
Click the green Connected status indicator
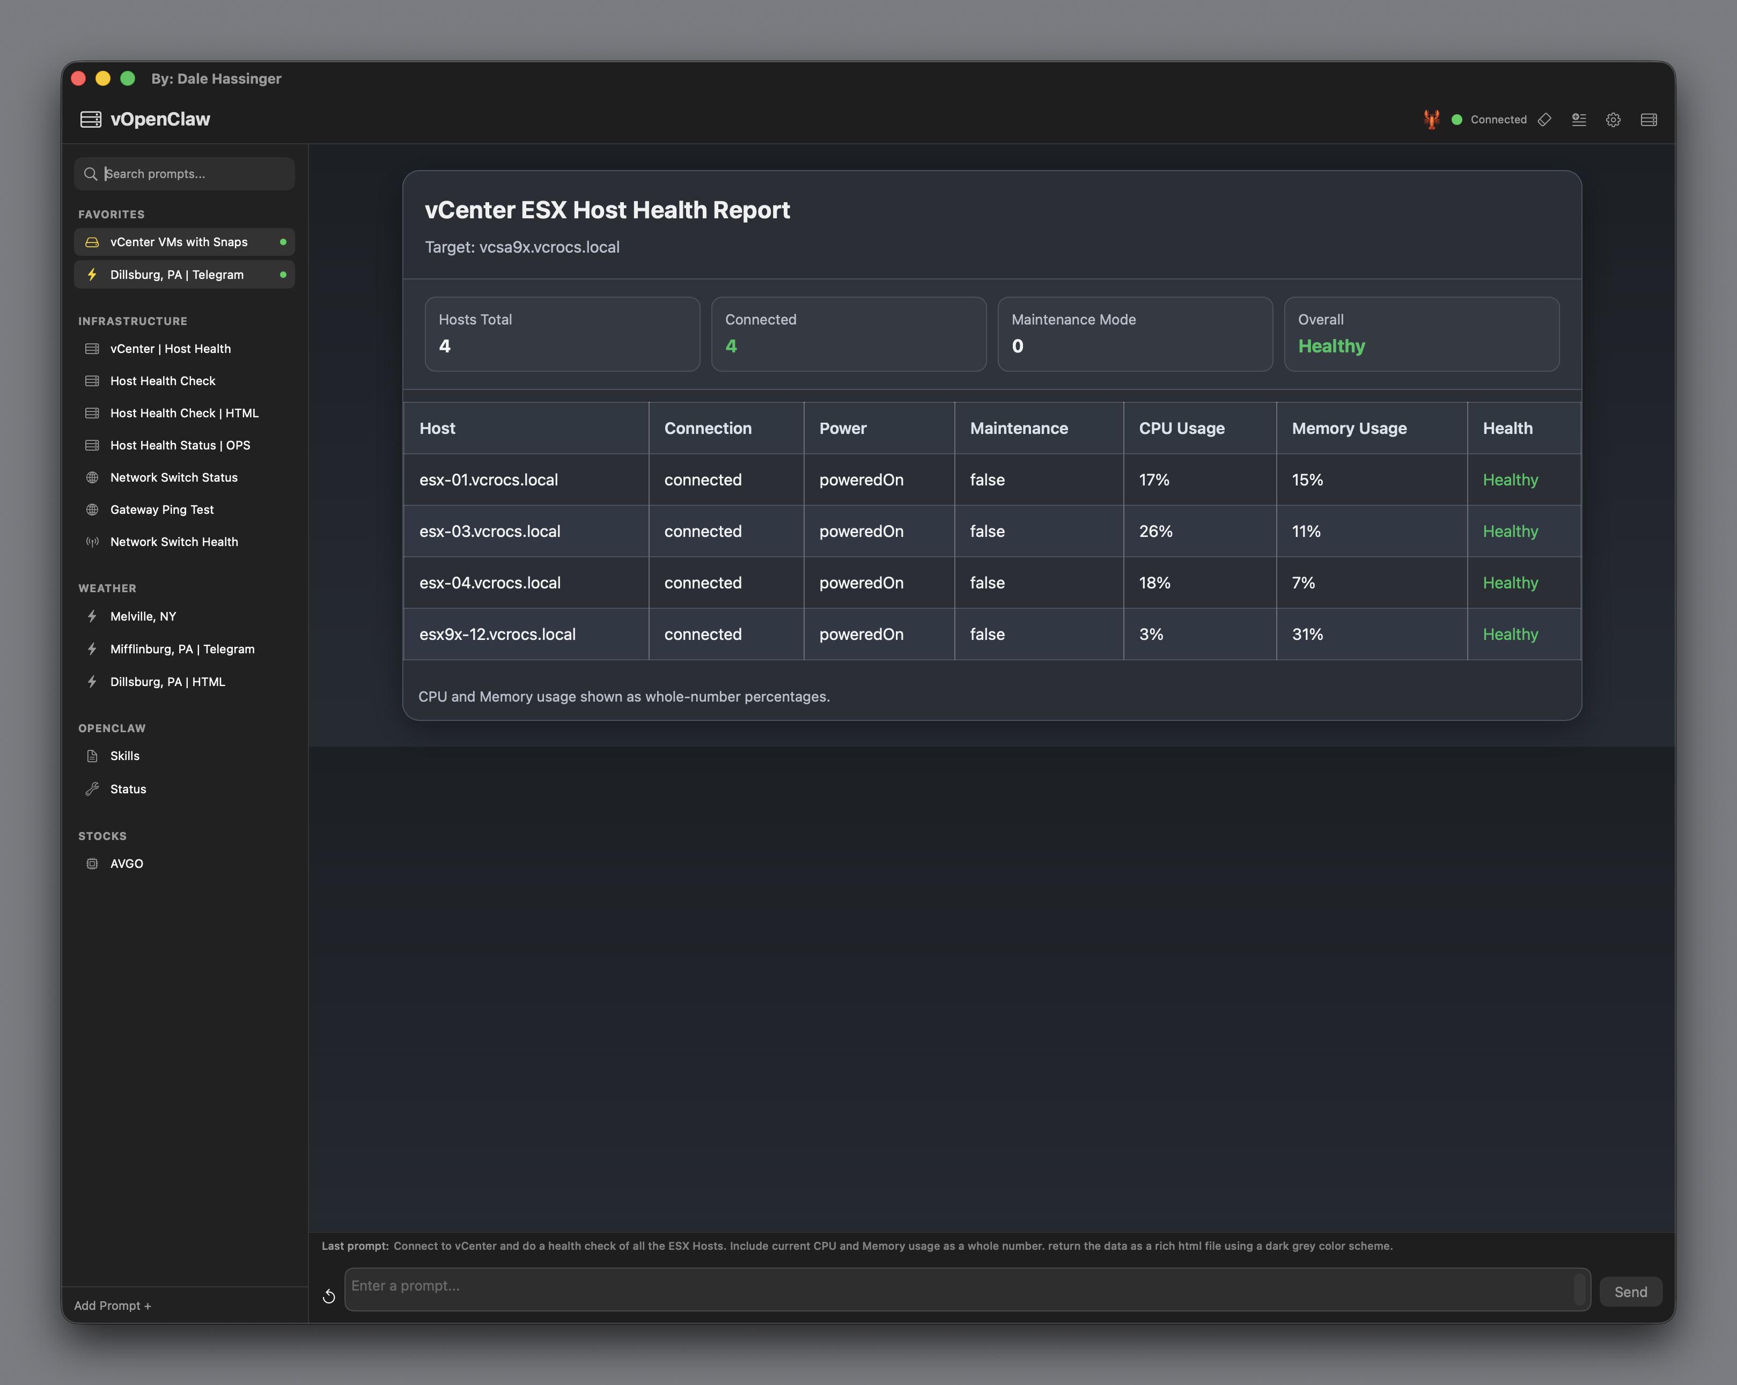[1456, 119]
